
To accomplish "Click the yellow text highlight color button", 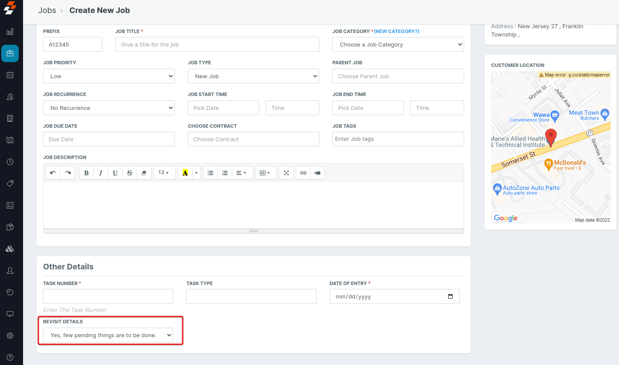I will (x=185, y=173).
